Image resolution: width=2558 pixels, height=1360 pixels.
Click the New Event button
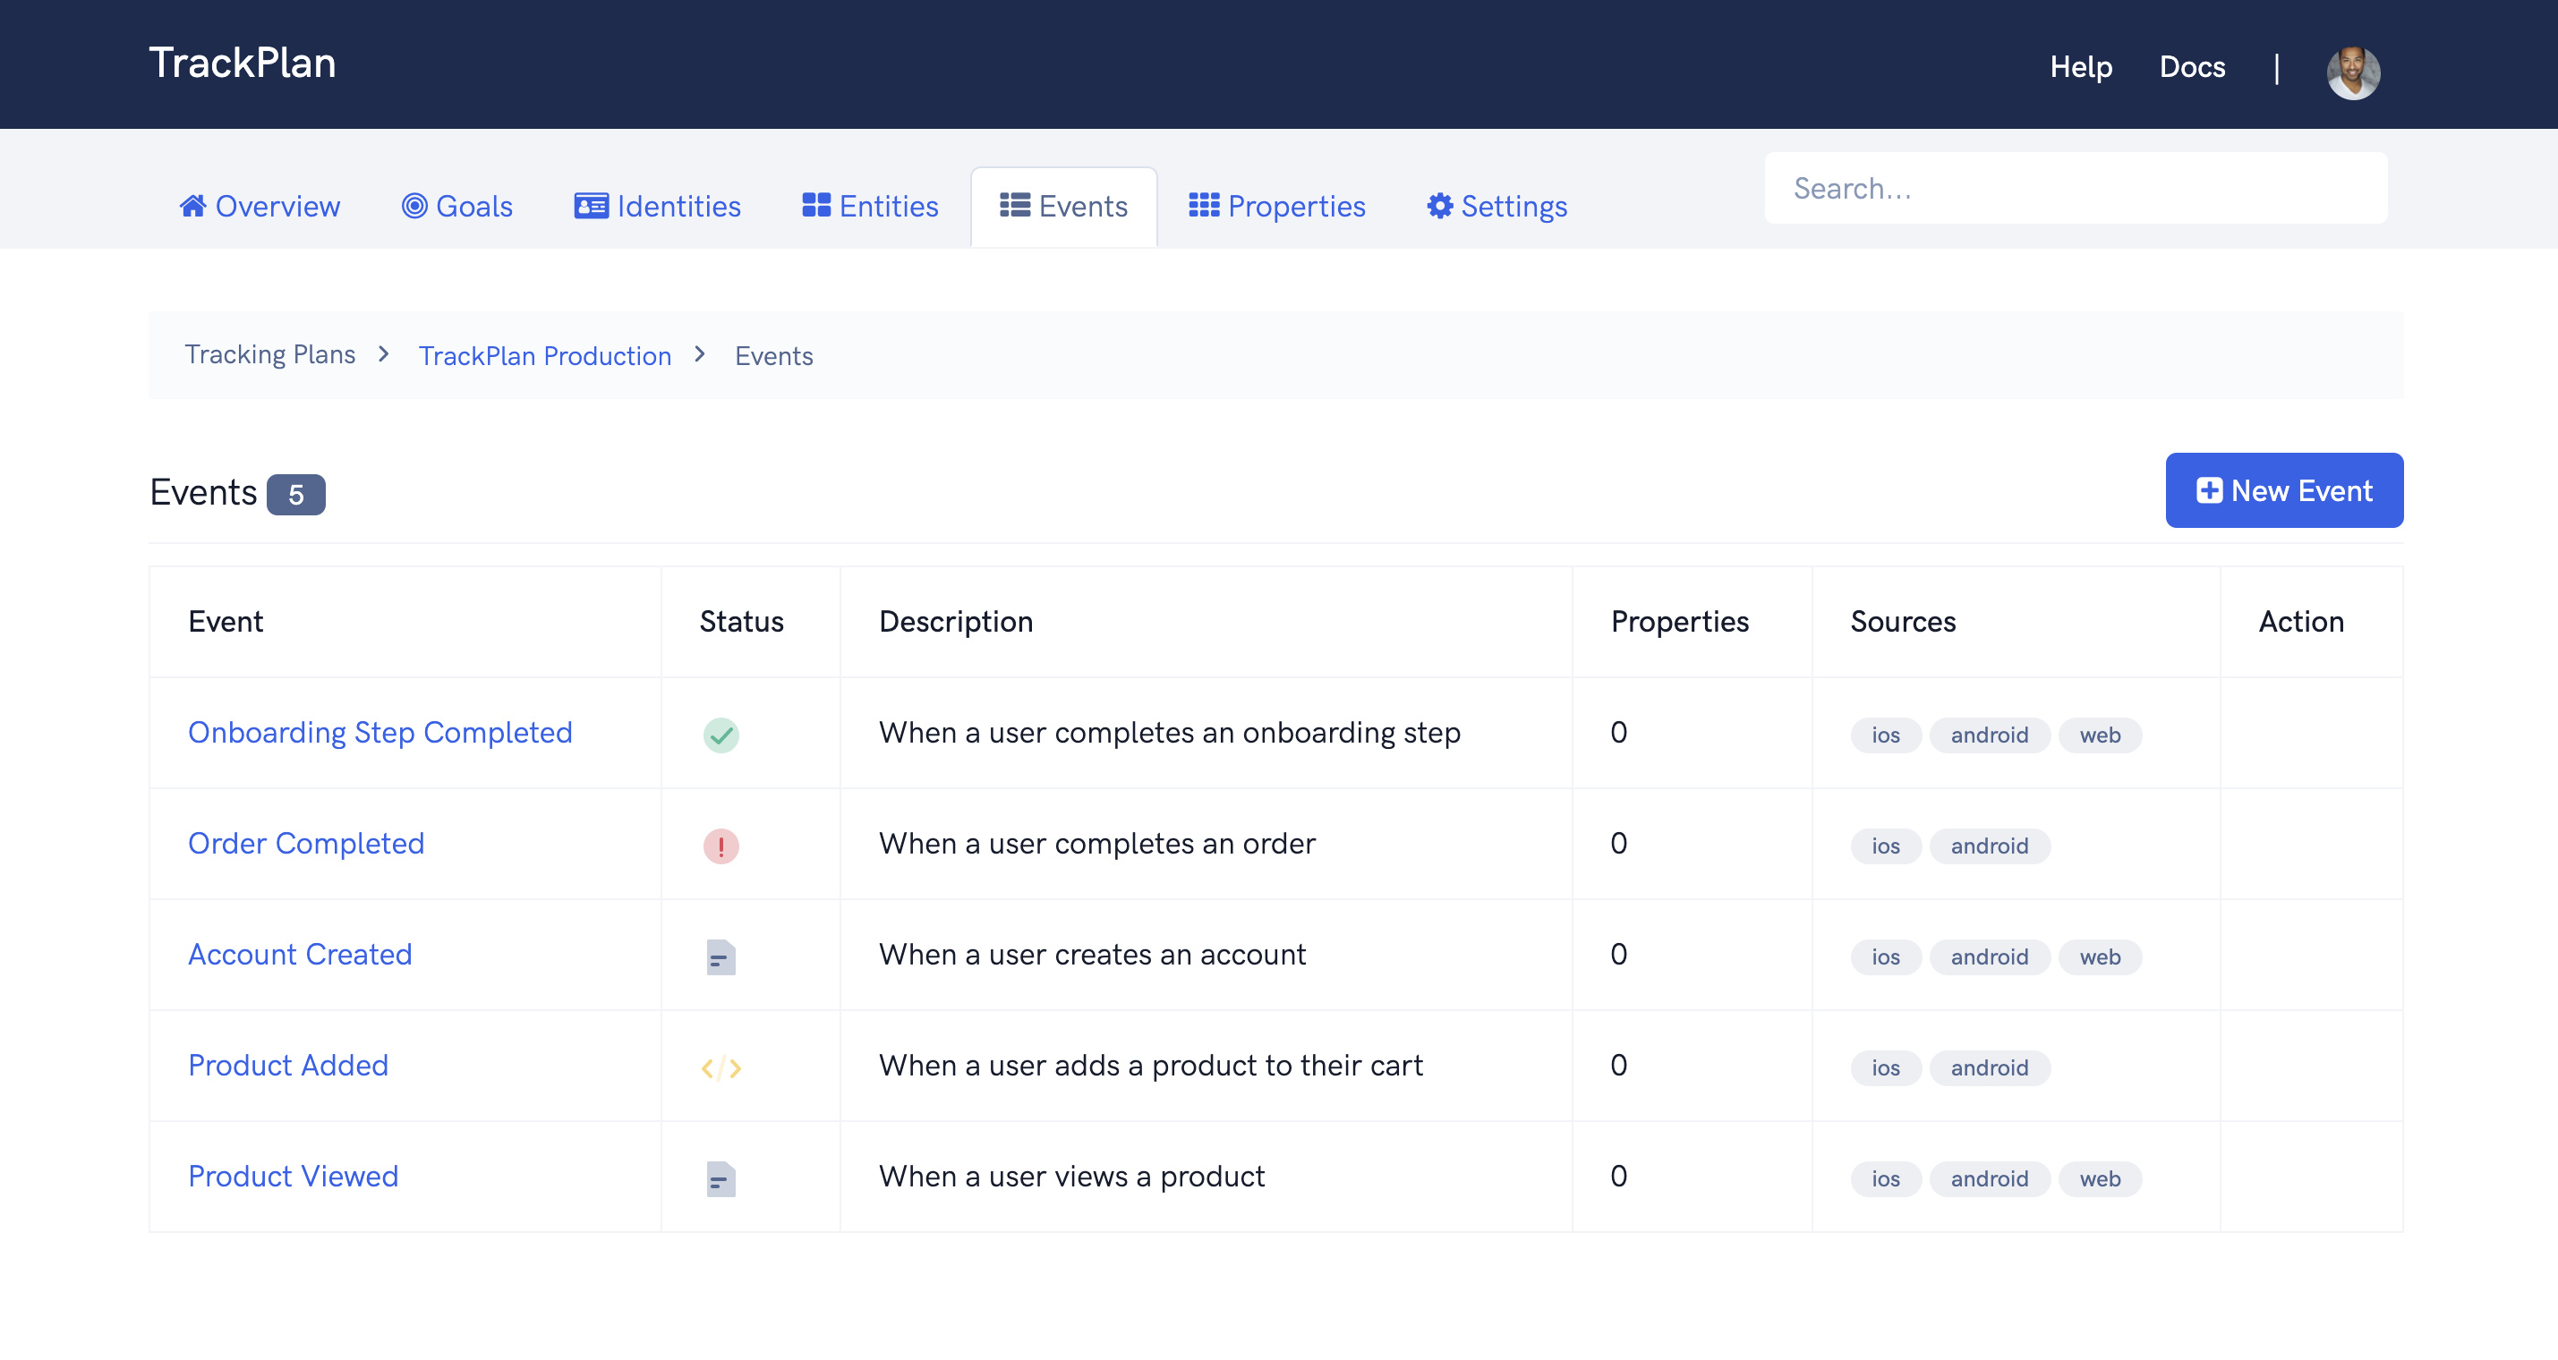tap(2283, 490)
